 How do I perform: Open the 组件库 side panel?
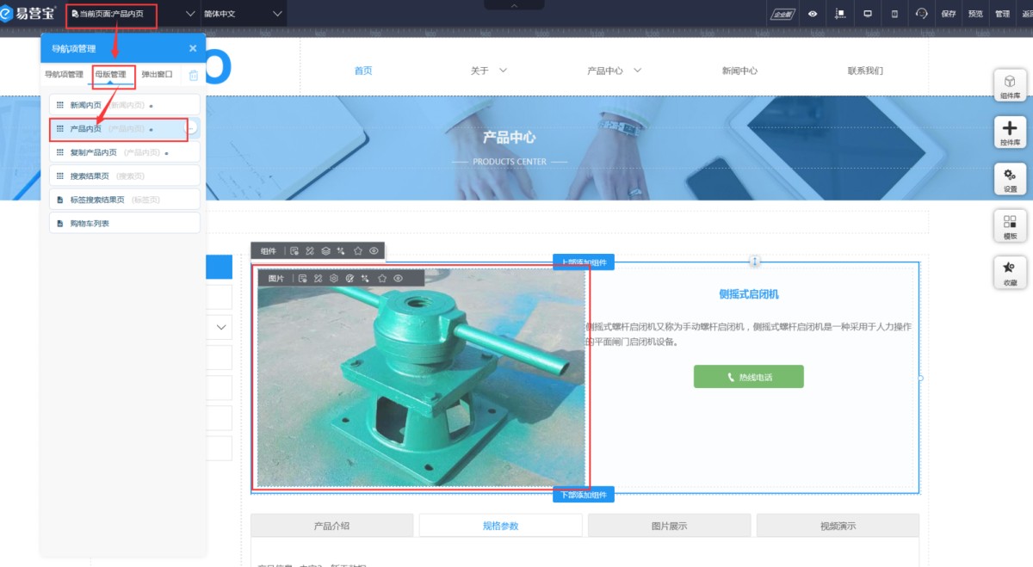pyautogui.click(x=1010, y=86)
